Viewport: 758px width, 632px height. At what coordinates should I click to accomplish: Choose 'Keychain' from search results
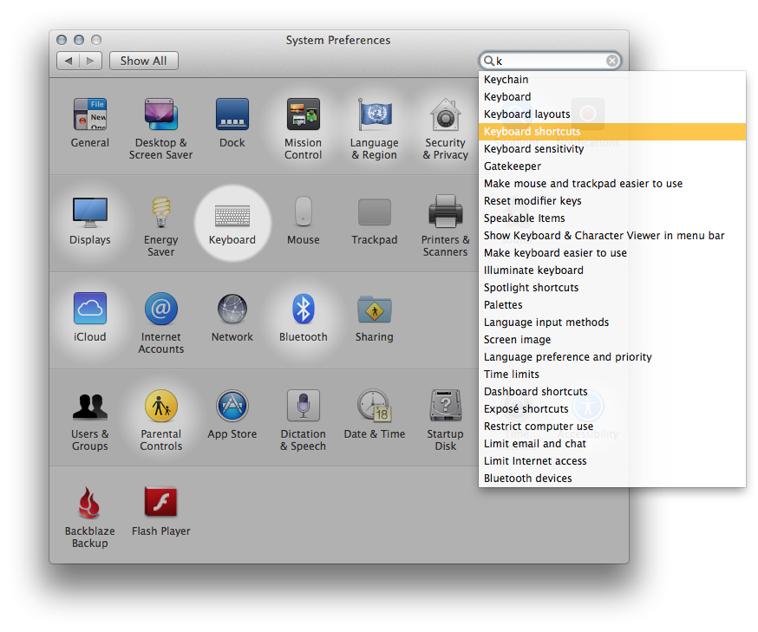pyautogui.click(x=506, y=80)
